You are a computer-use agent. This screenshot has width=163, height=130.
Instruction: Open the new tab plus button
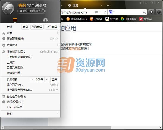pos(108,5)
